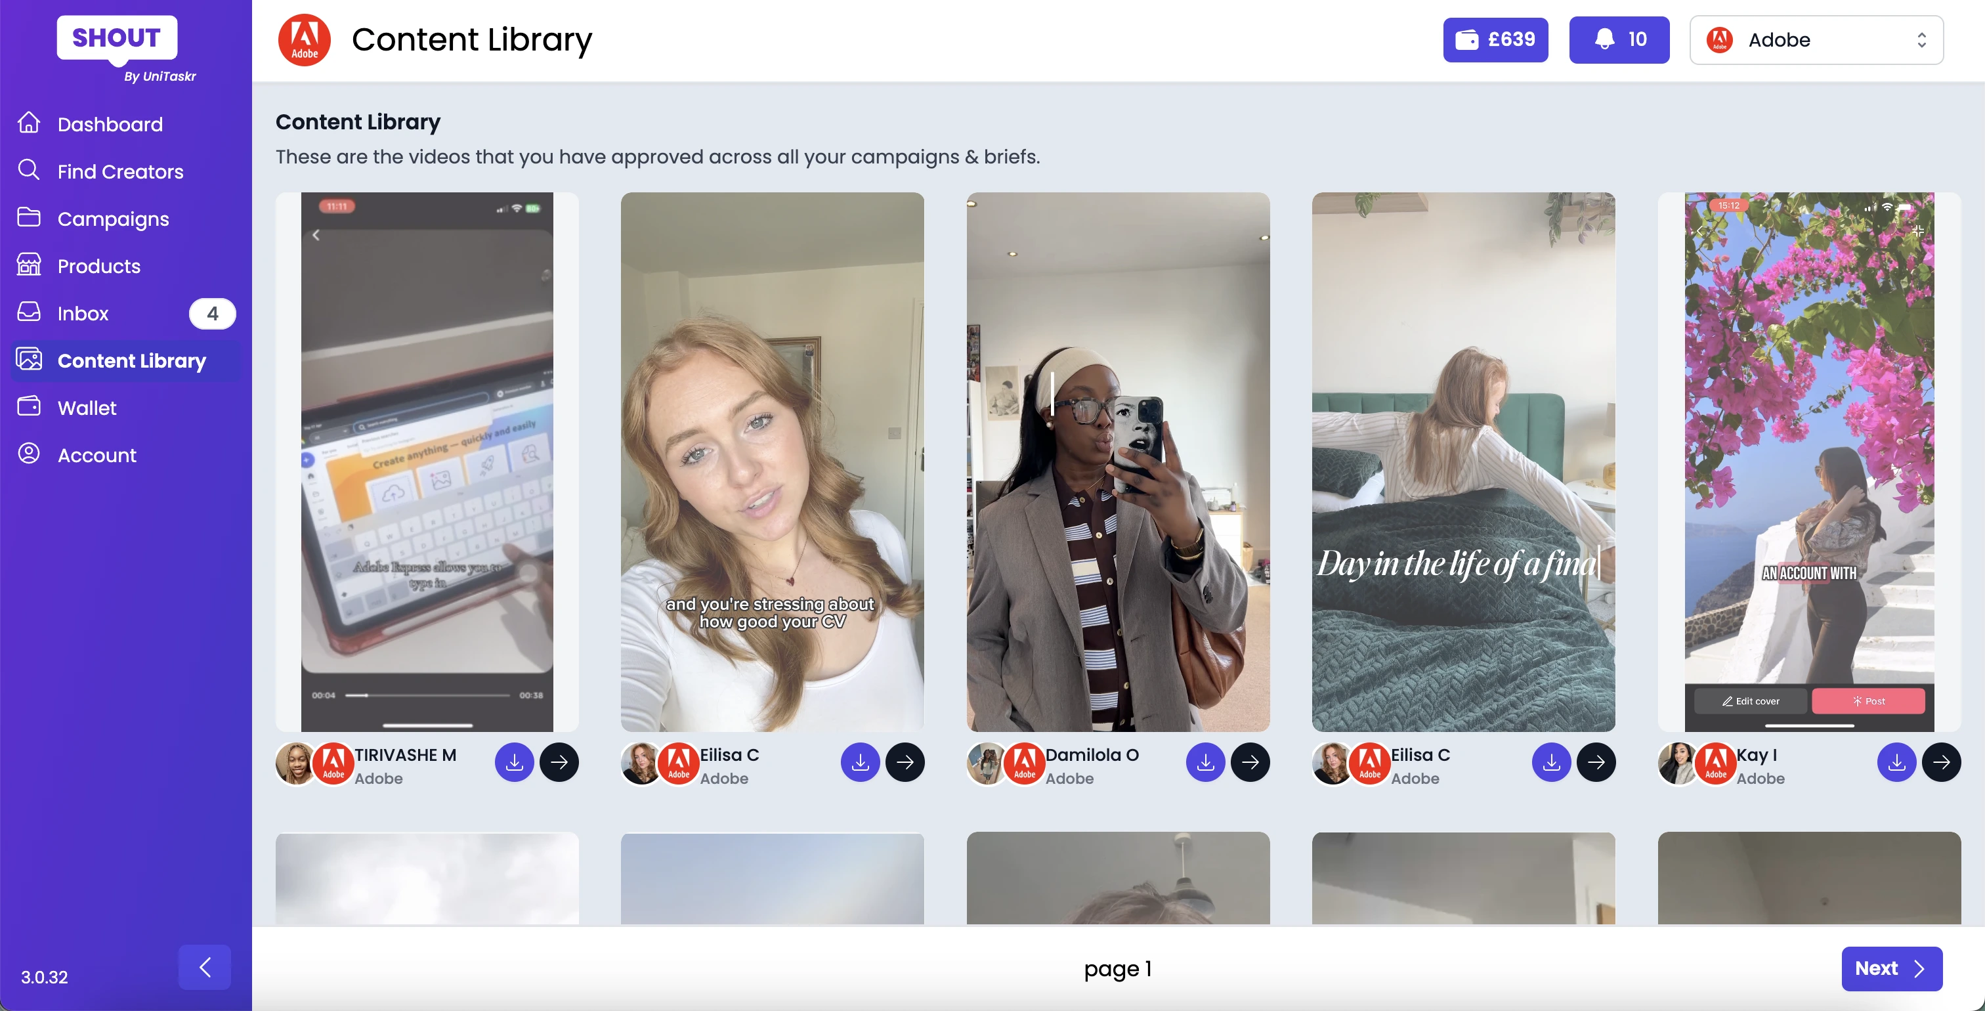Go to next page via Next button

(x=1891, y=968)
